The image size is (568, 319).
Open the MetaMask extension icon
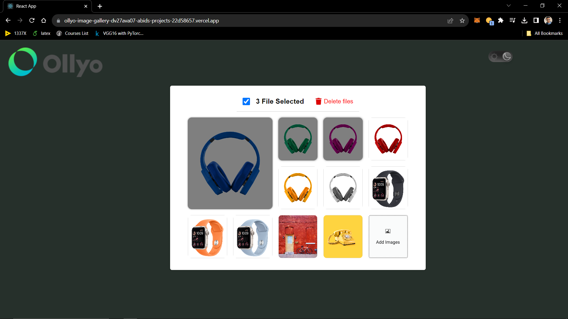tap(477, 20)
